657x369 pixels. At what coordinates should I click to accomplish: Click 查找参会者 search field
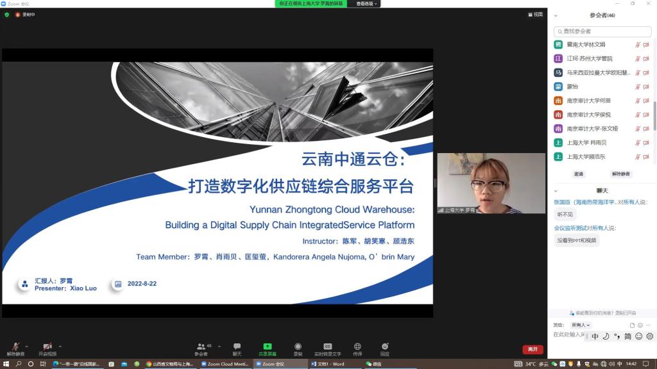click(602, 31)
